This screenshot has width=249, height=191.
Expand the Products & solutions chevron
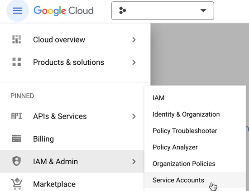pos(134,62)
